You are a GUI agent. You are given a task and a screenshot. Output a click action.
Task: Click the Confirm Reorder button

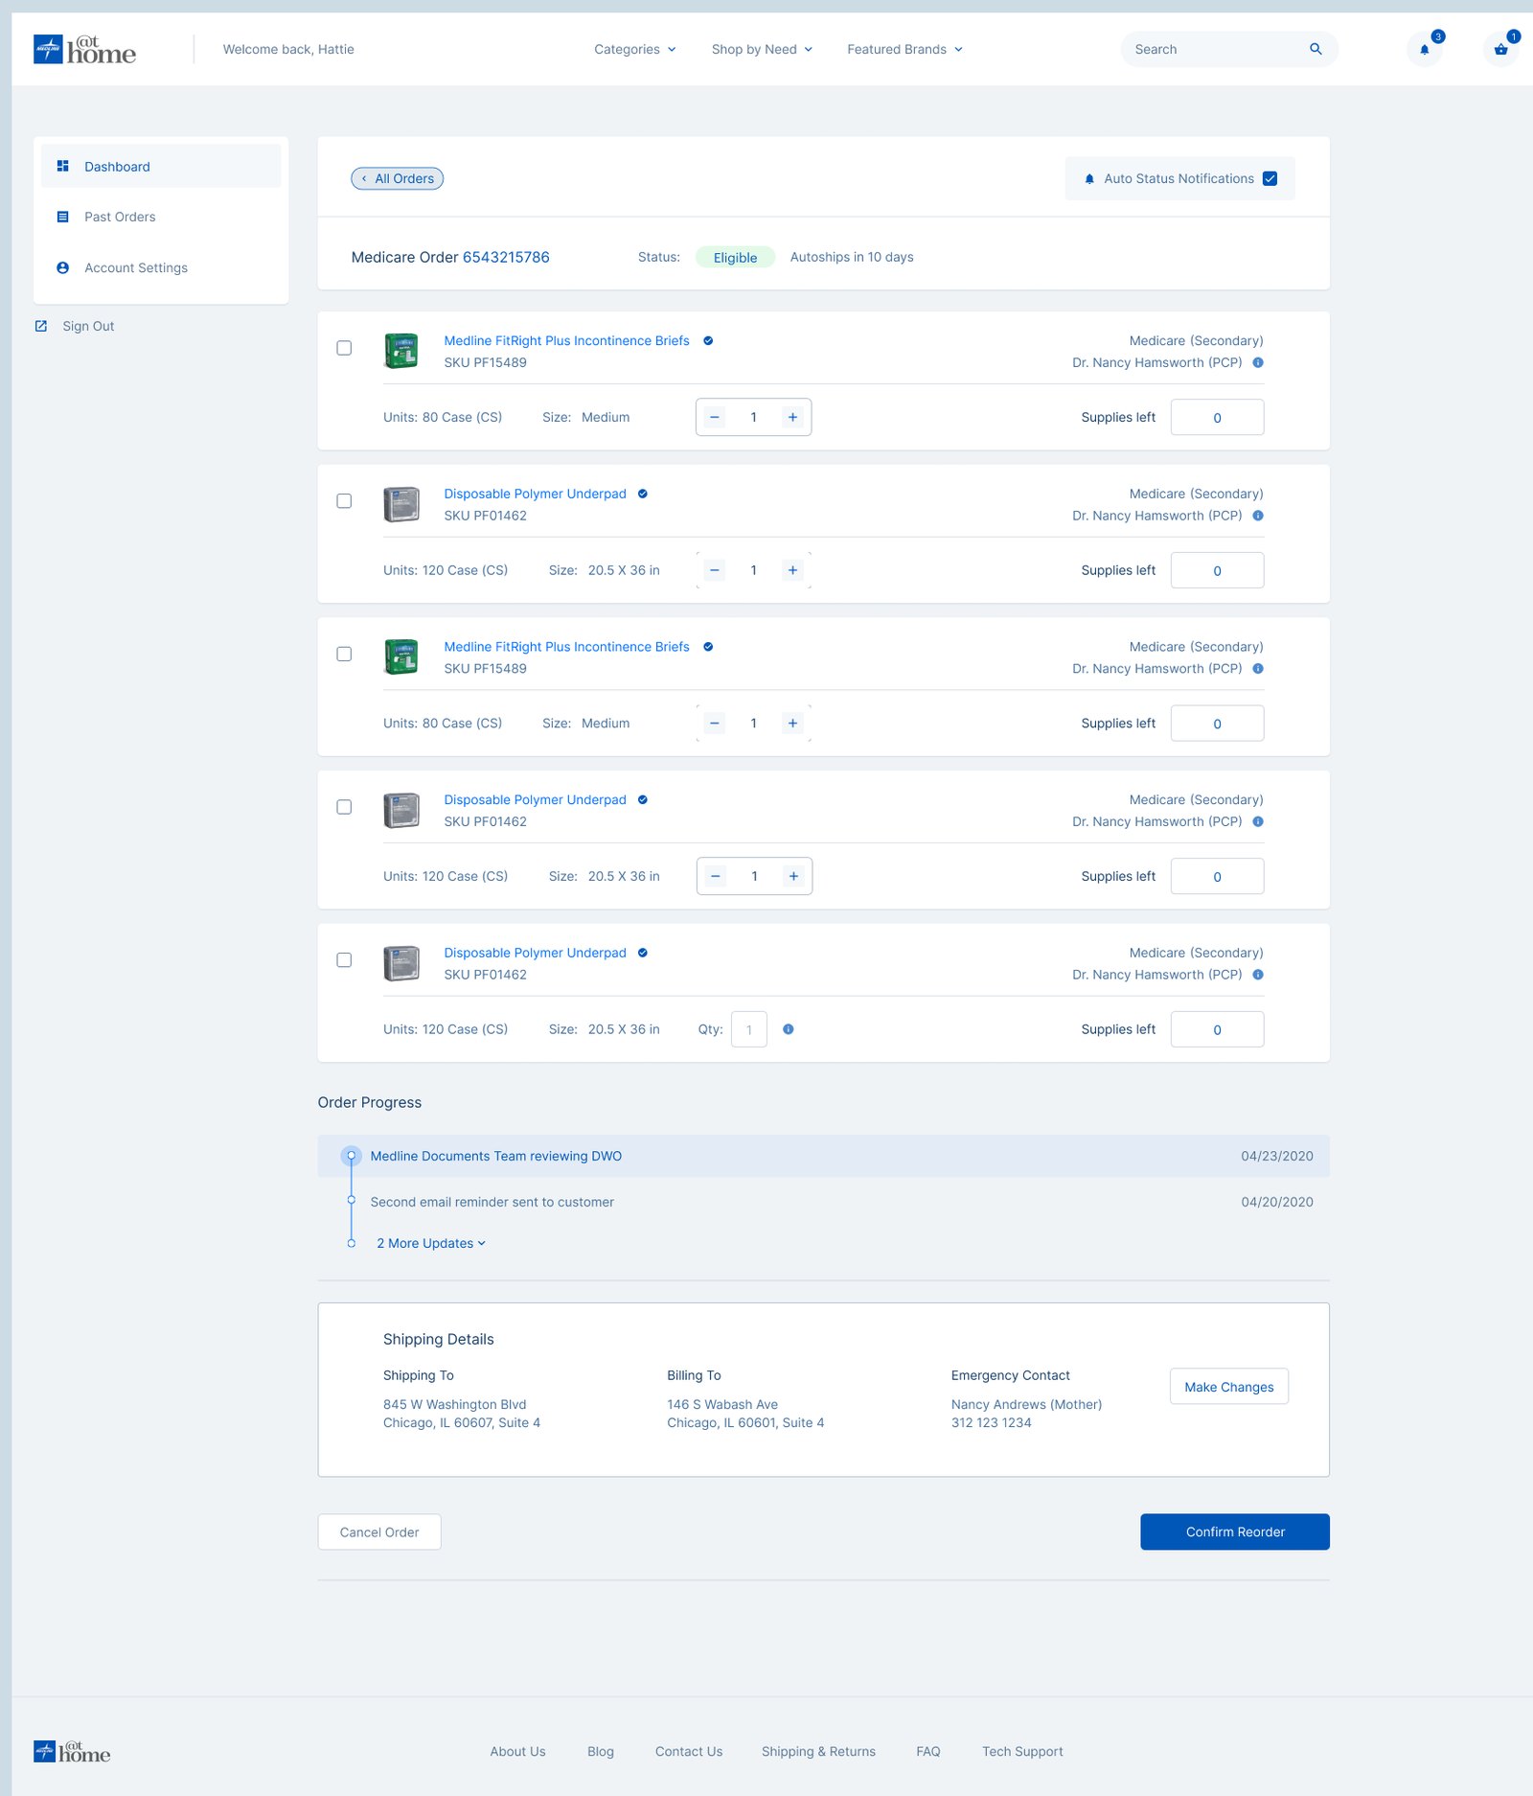1235,1532
